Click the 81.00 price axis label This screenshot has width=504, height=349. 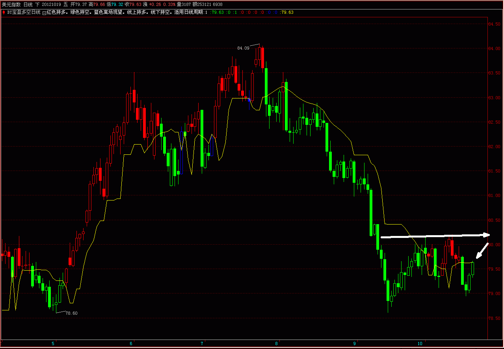click(494, 195)
